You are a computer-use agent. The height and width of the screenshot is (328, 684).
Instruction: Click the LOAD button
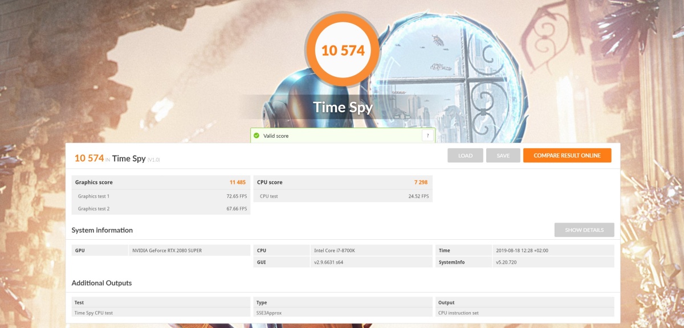pos(465,155)
